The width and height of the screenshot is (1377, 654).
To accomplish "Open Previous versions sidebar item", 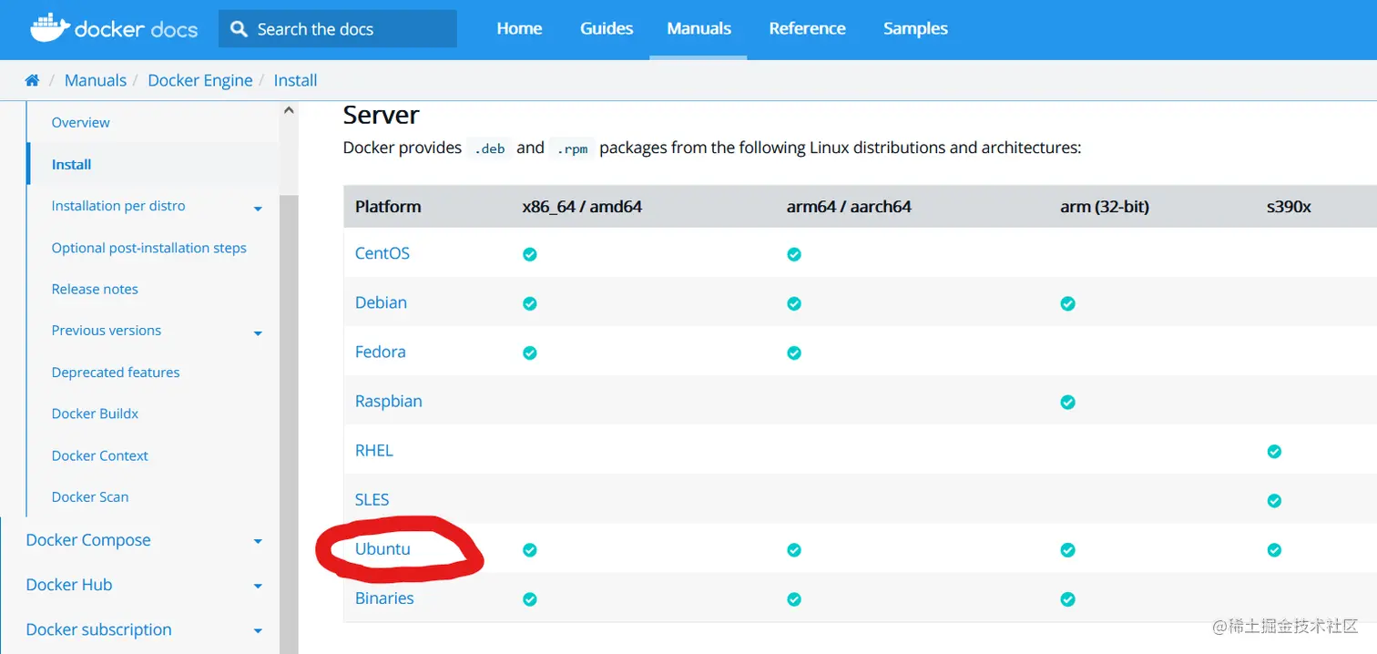I will pos(107,331).
